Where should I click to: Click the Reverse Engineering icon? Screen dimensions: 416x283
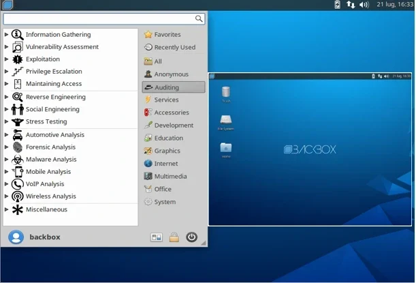pos(18,97)
